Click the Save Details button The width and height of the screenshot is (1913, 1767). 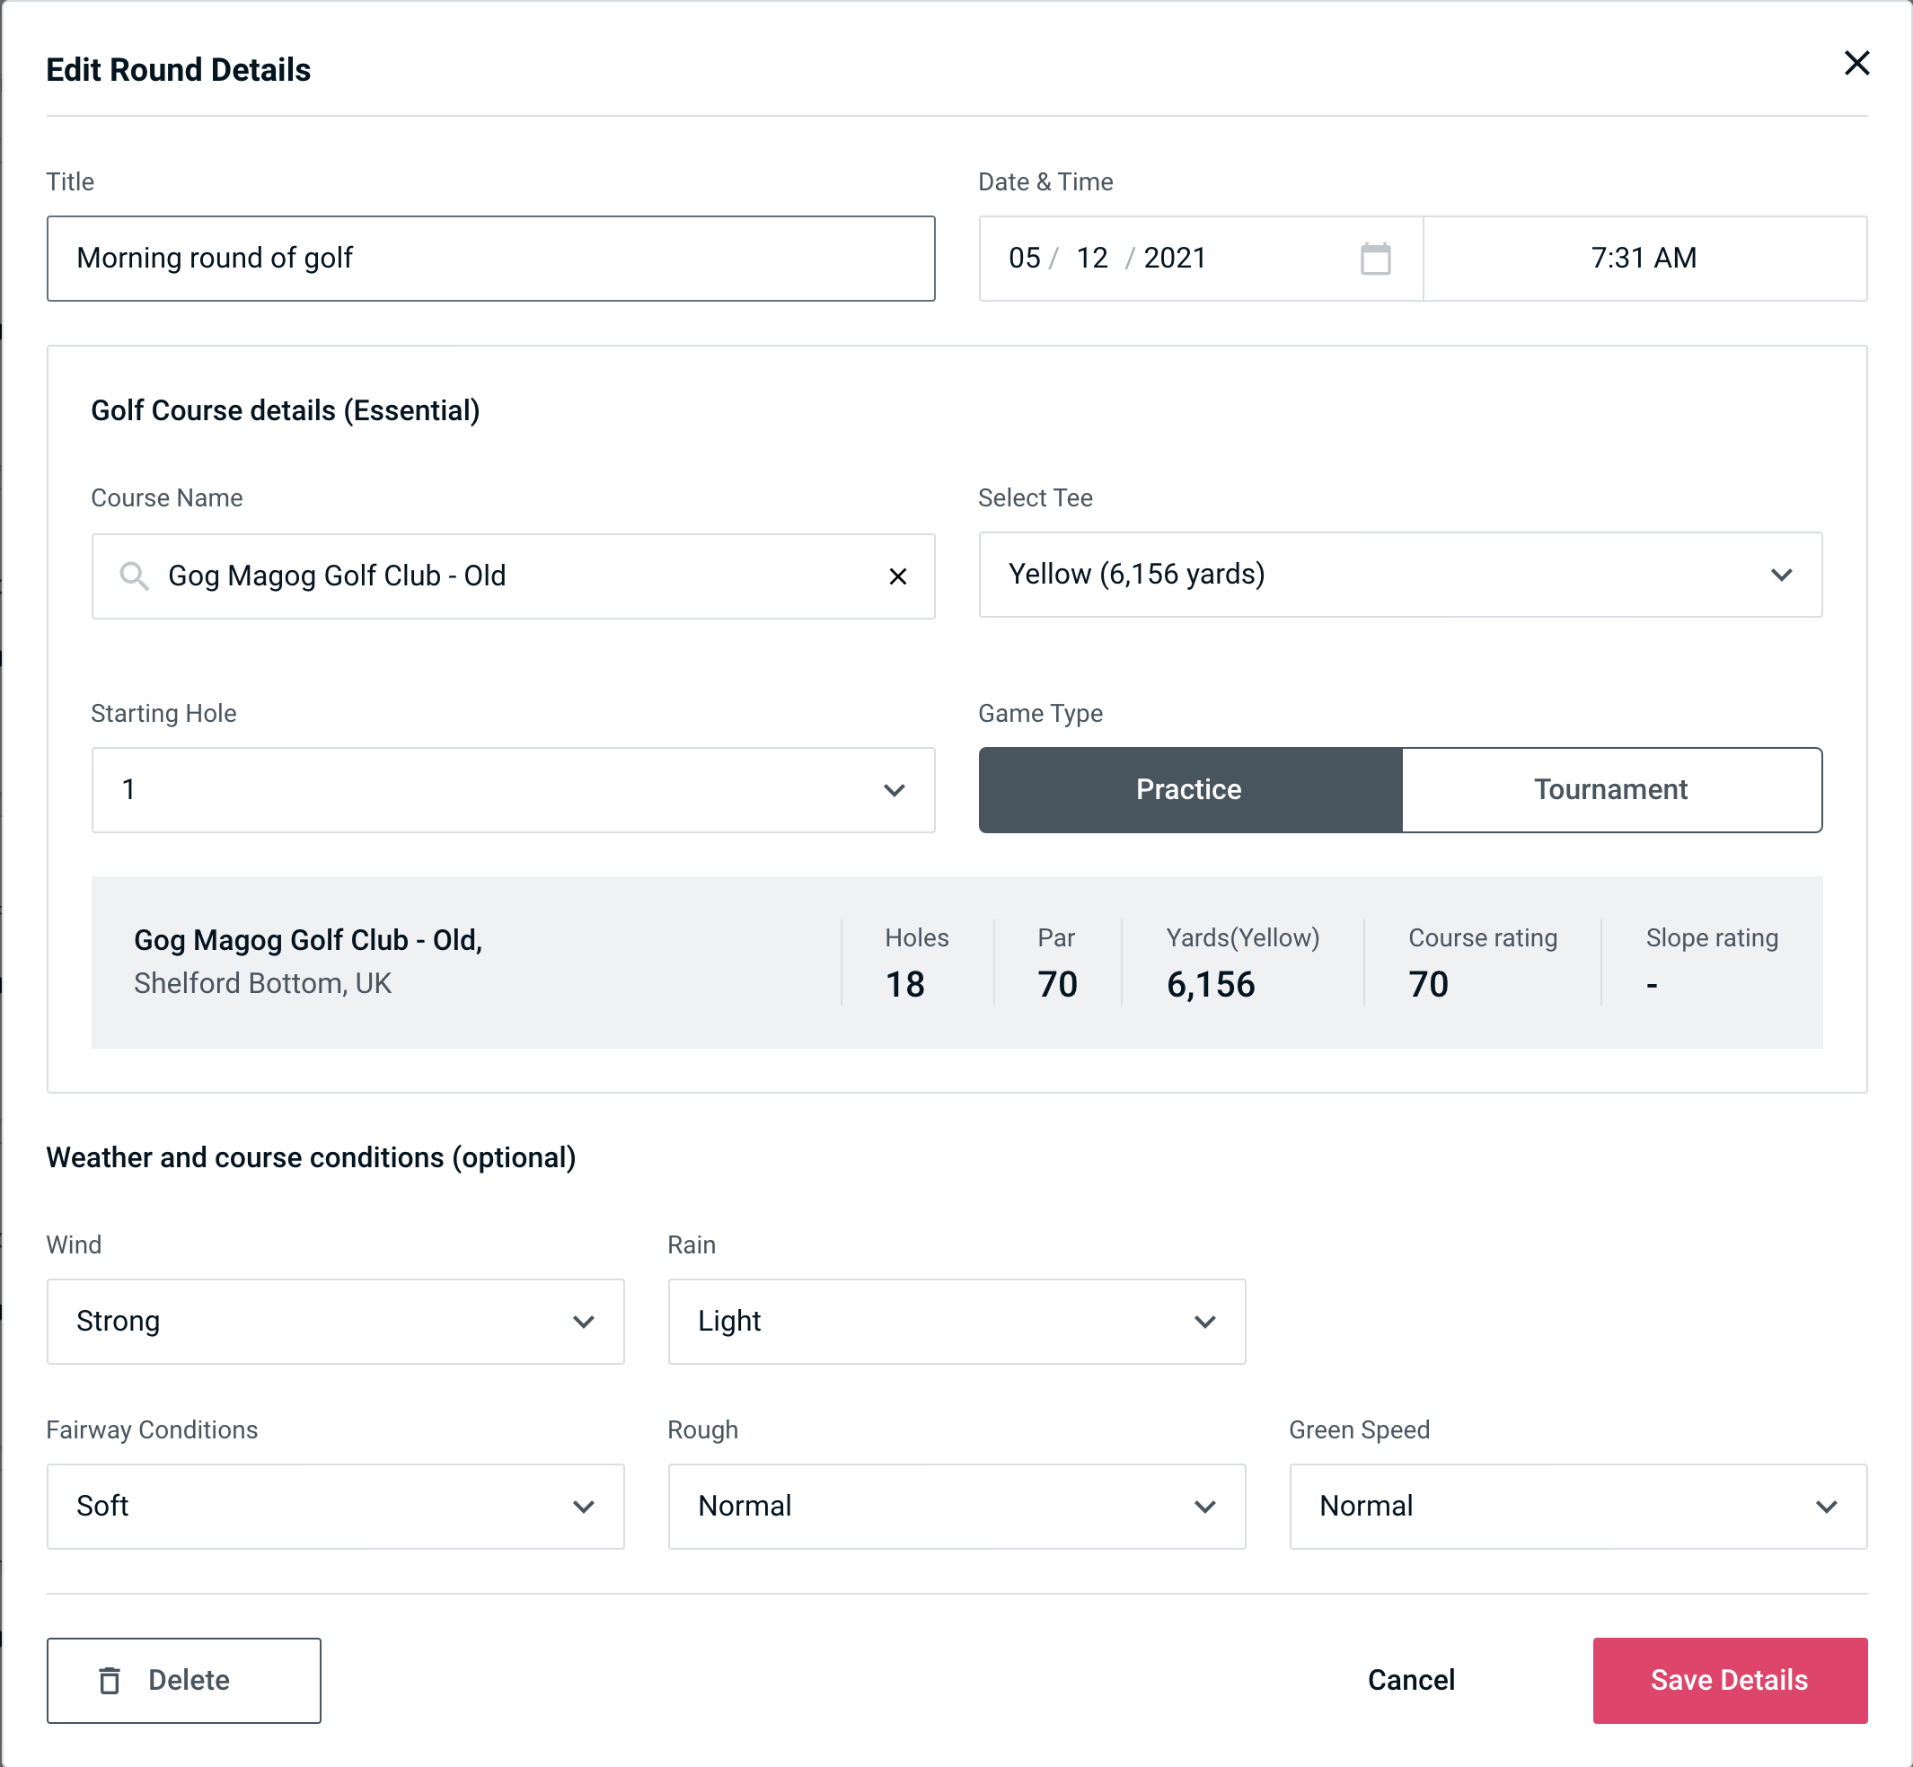(x=1730, y=1679)
